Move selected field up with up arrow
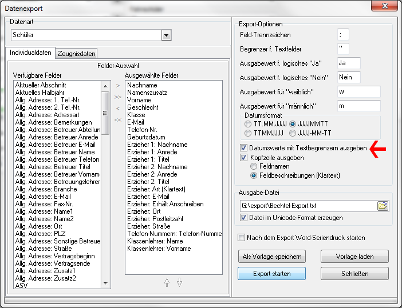 pyautogui.click(x=167, y=282)
